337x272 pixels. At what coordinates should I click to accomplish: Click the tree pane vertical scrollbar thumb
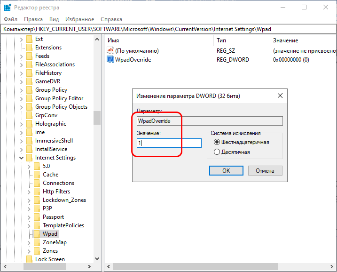(x=97, y=118)
